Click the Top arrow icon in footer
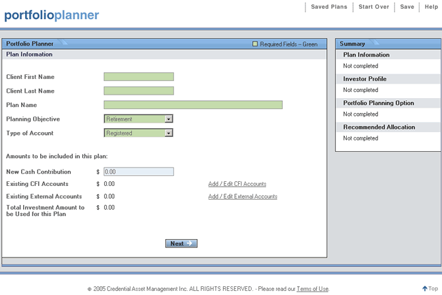This screenshot has height=295, width=442. (425, 288)
